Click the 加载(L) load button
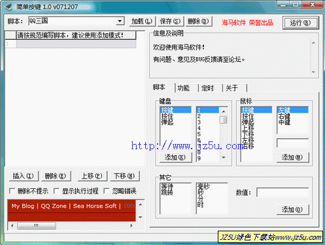The image size is (325, 245). pyautogui.click(x=142, y=22)
